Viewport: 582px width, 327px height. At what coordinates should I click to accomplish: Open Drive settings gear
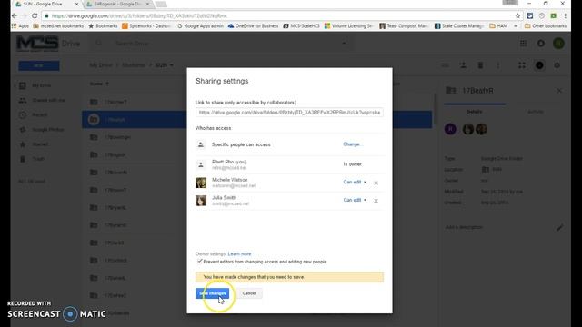coord(557,65)
